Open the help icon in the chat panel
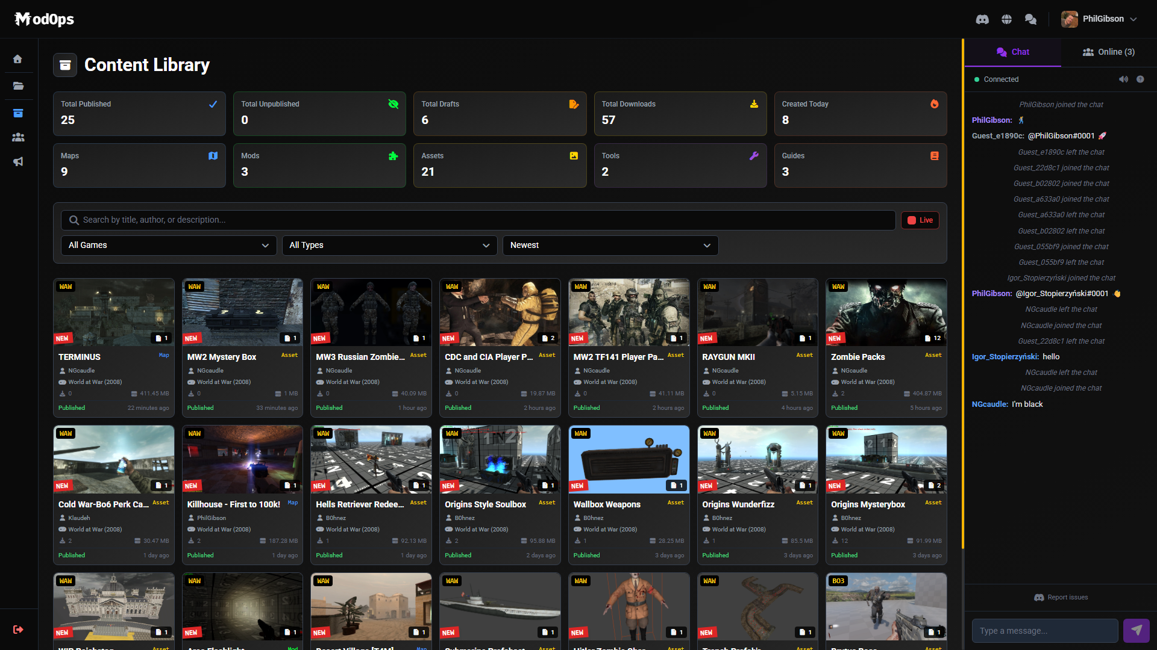Screen dimensions: 1157x650 click(x=1141, y=79)
